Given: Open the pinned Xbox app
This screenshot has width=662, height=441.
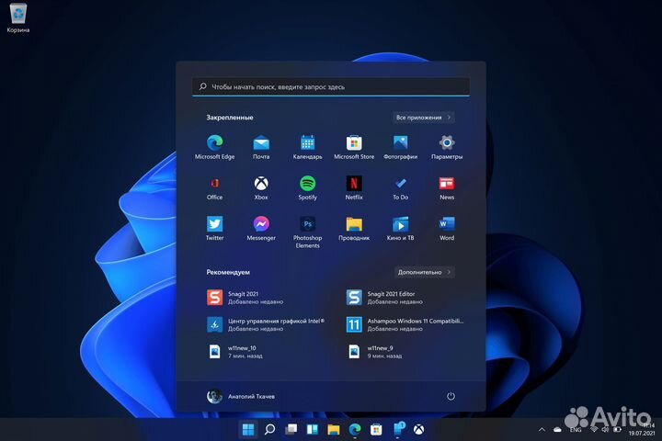Looking at the screenshot, I should pyautogui.click(x=261, y=188).
